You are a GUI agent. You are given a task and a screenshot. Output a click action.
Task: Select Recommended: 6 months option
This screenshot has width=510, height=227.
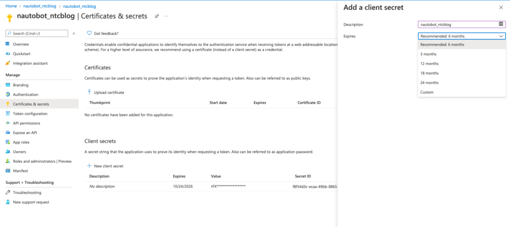pyautogui.click(x=462, y=45)
